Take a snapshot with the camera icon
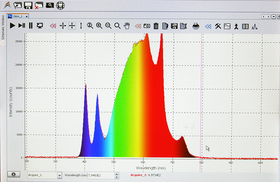 (147, 26)
